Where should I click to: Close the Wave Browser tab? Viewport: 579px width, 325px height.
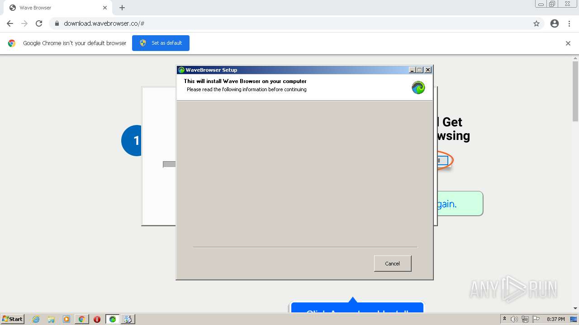click(x=105, y=8)
